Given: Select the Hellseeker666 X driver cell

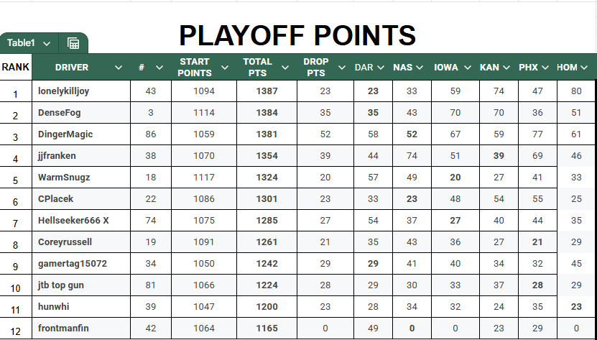Looking at the screenshot, I should pos(73,221).
